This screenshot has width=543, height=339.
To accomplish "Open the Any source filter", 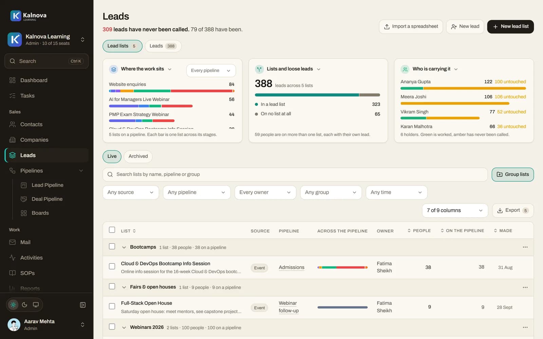I will pyautogui.click(x=131, y=192).
